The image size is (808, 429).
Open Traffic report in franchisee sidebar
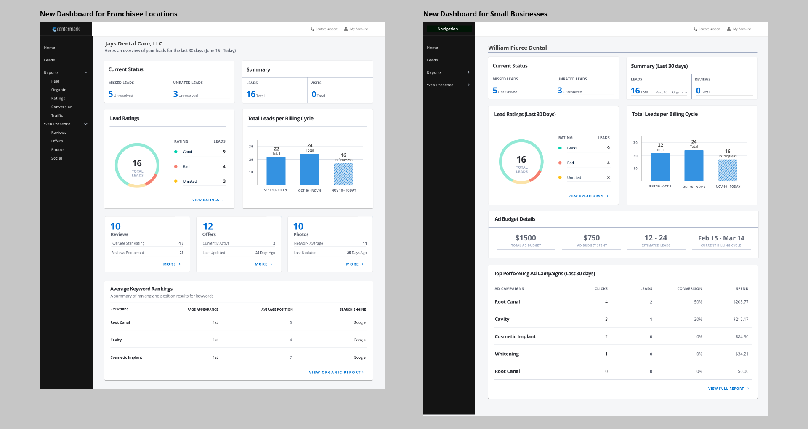[57, 115]
